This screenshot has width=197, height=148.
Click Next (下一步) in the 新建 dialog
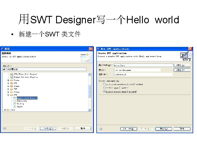(x=48, y=128)
